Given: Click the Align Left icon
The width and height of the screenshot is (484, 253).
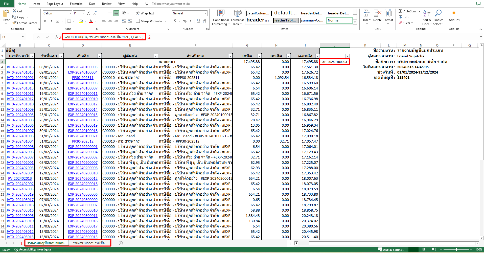Looking at the screenshot, I should 104,21.
